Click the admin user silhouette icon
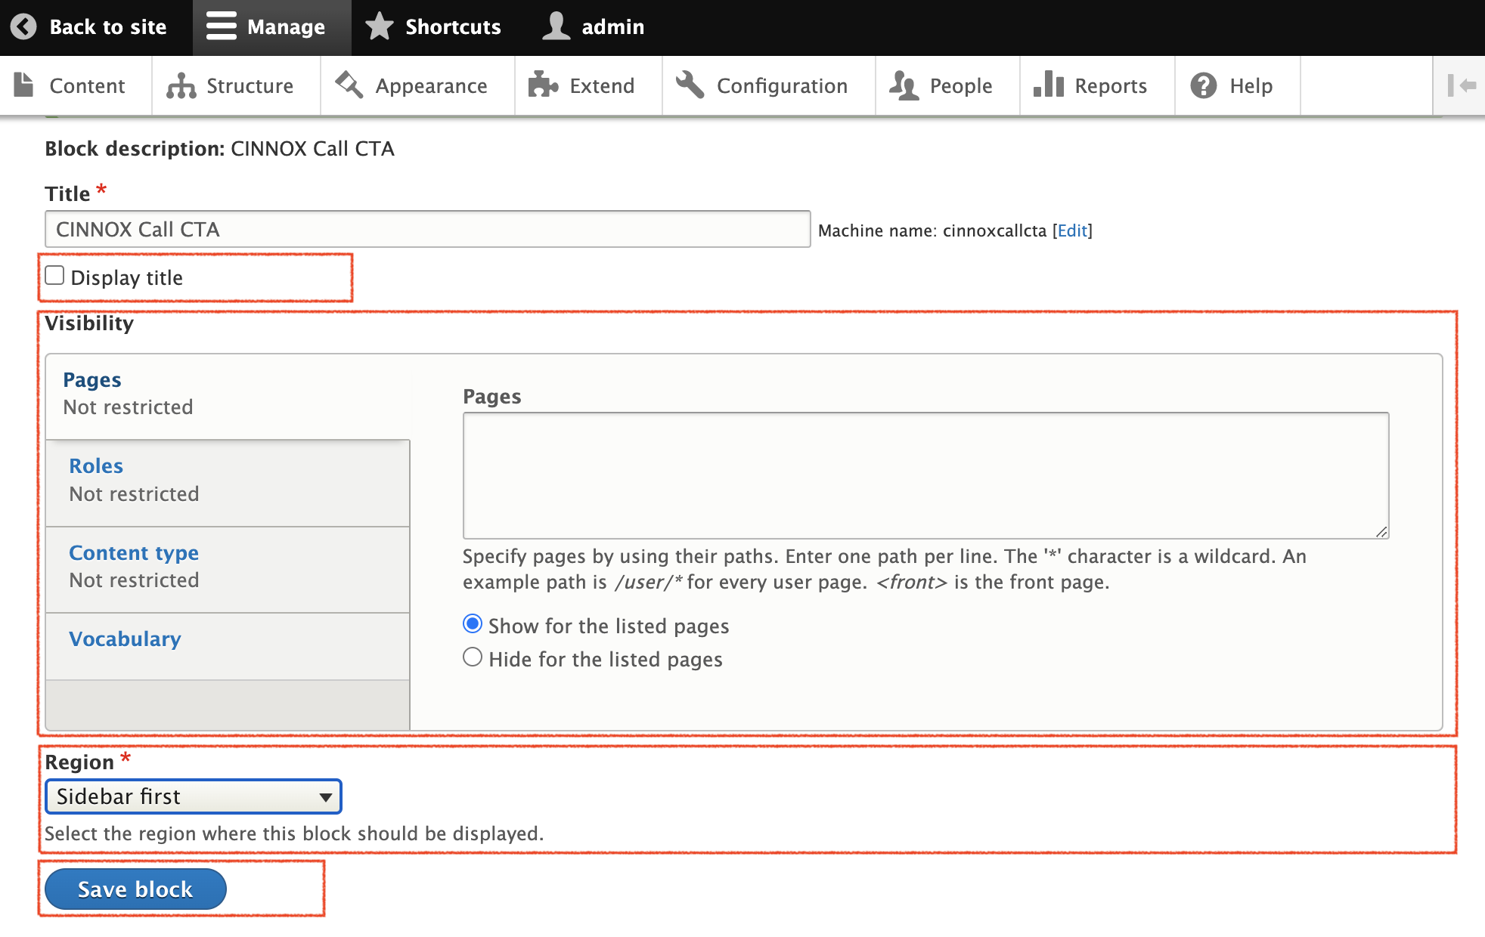Screen dimensions: 1485x937 [x=556, y=26]
